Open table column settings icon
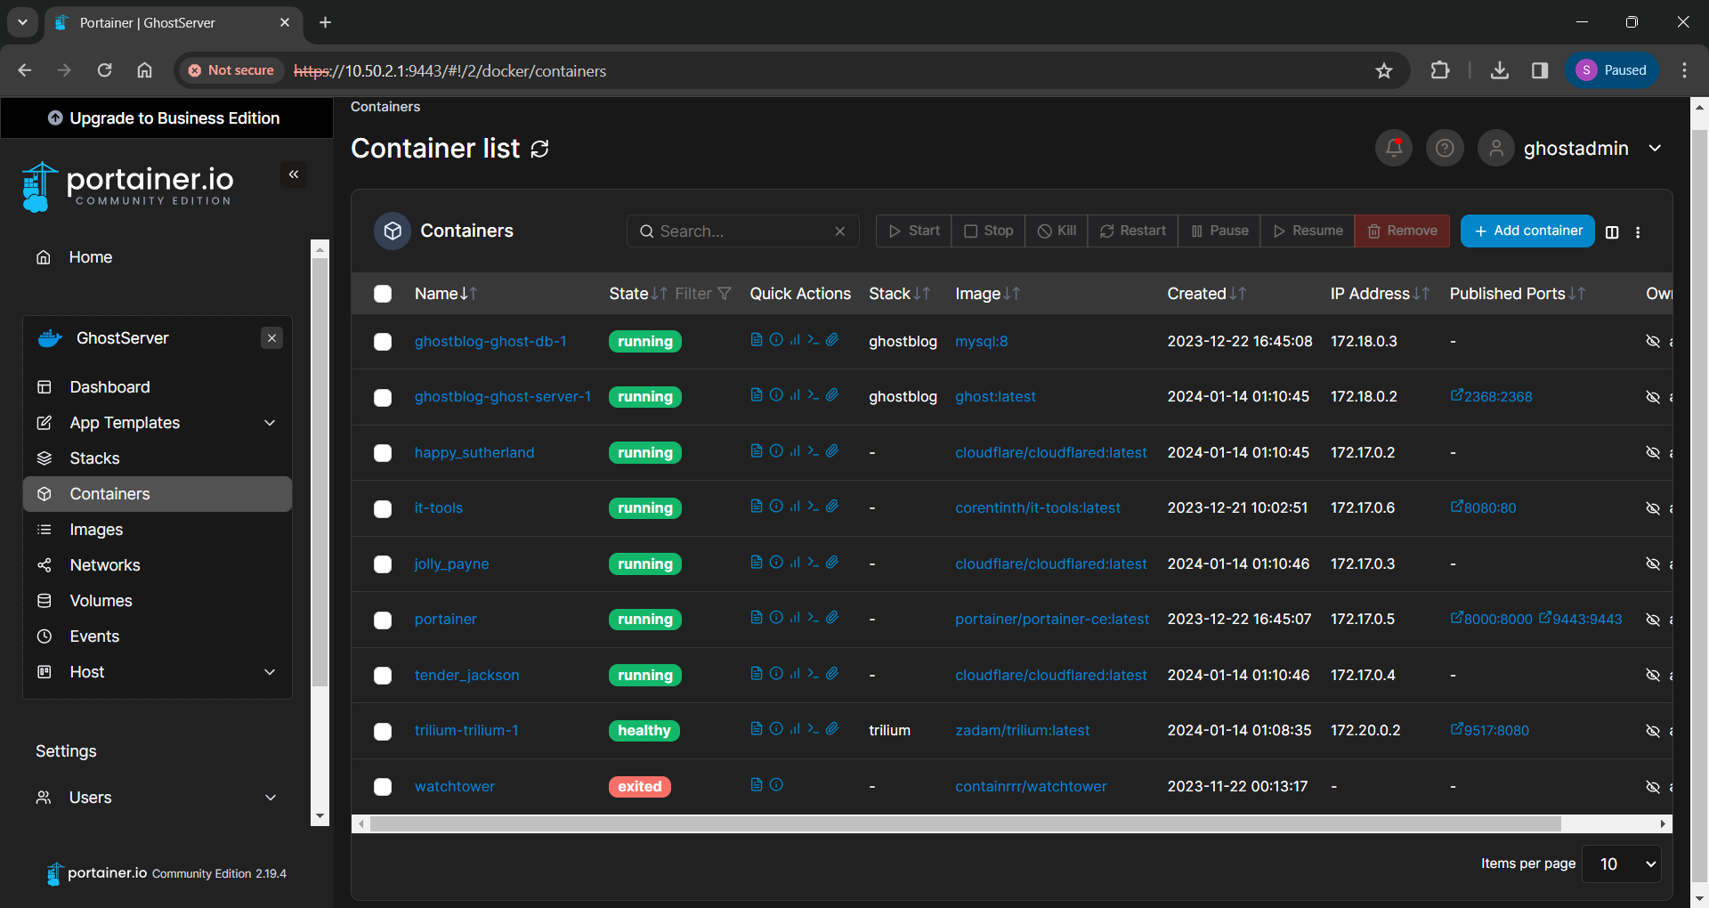Screen dimensions: 1709x908 (1612, 231)
